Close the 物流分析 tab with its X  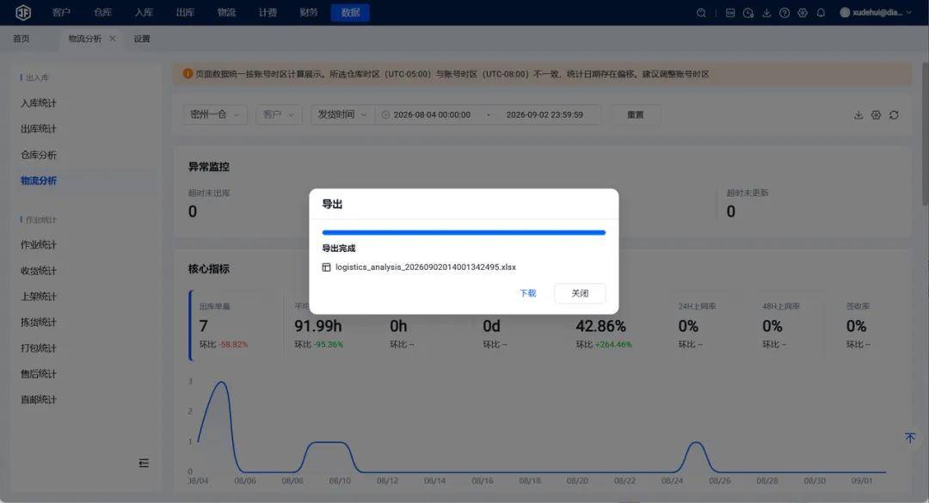[113, 39]
